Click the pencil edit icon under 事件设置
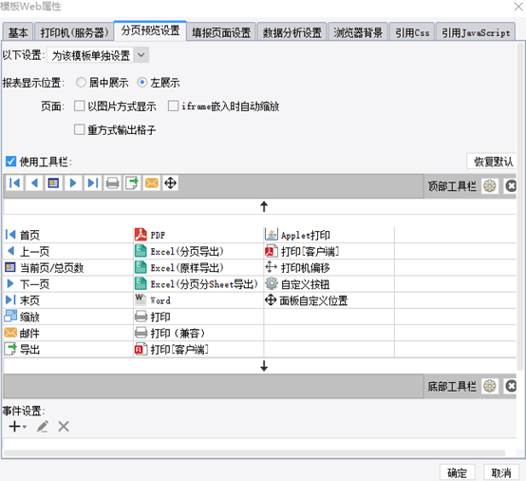Viewport: 526px width, 481px height. click(43, 427)
